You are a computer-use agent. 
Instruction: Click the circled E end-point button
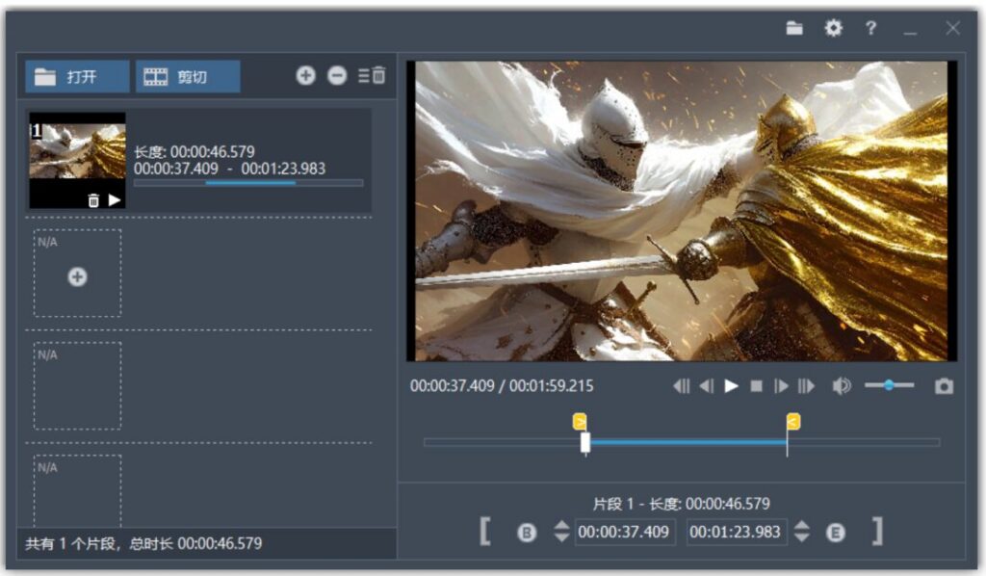835,533
